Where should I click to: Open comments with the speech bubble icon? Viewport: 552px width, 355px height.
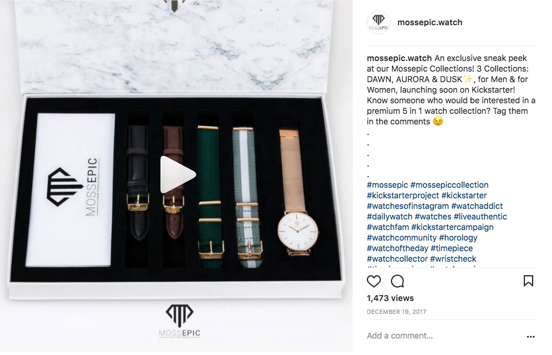pos(397,281)
